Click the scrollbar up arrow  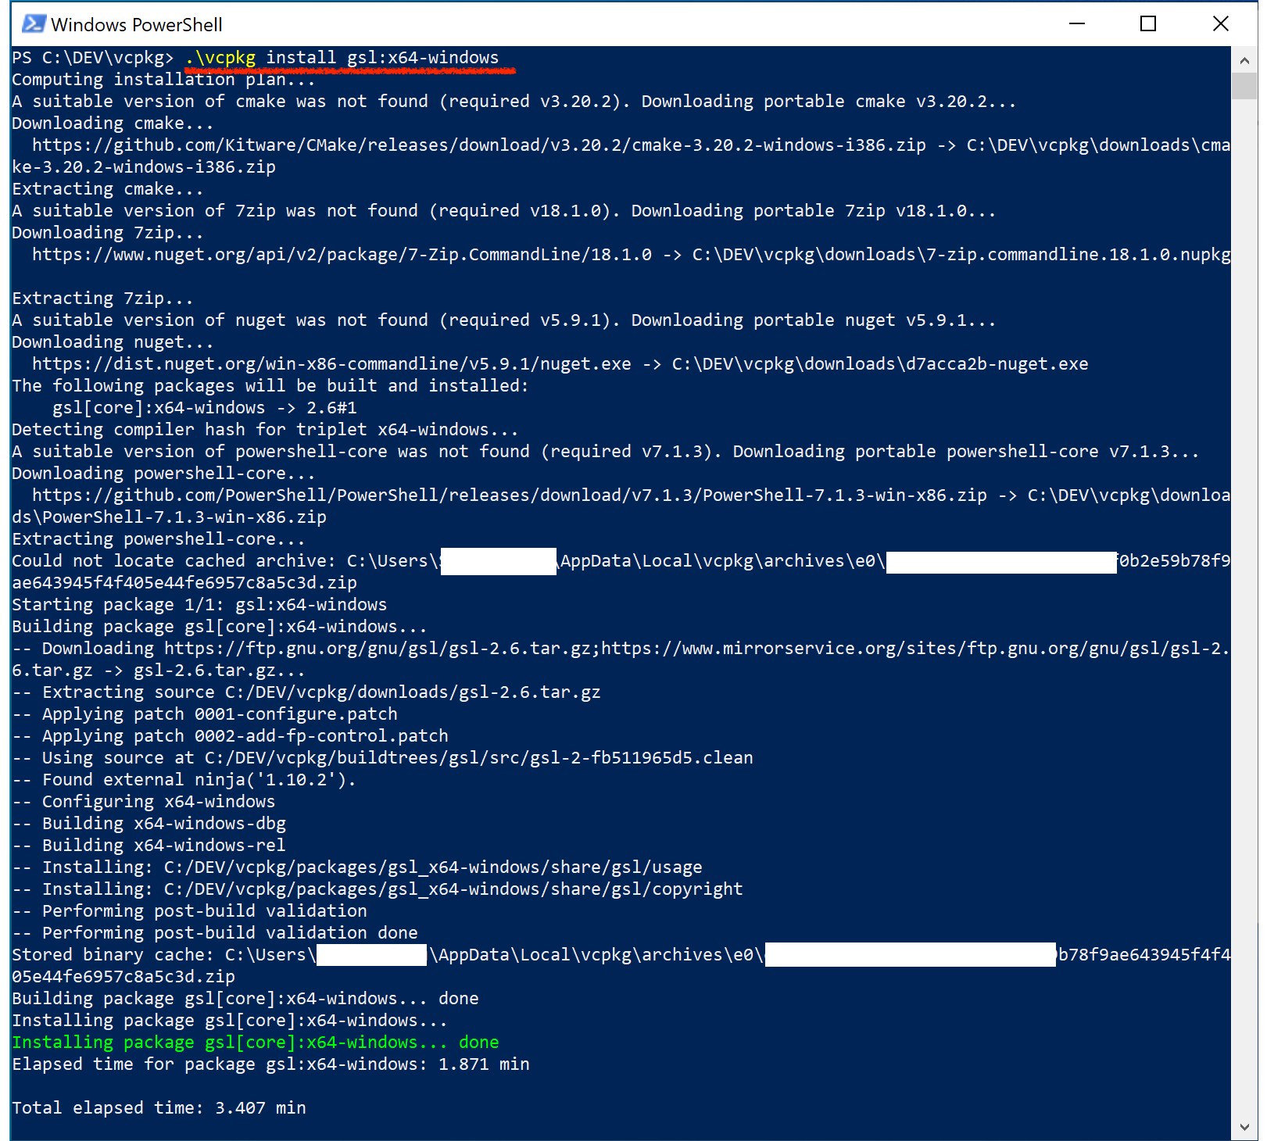[1244, 60]
